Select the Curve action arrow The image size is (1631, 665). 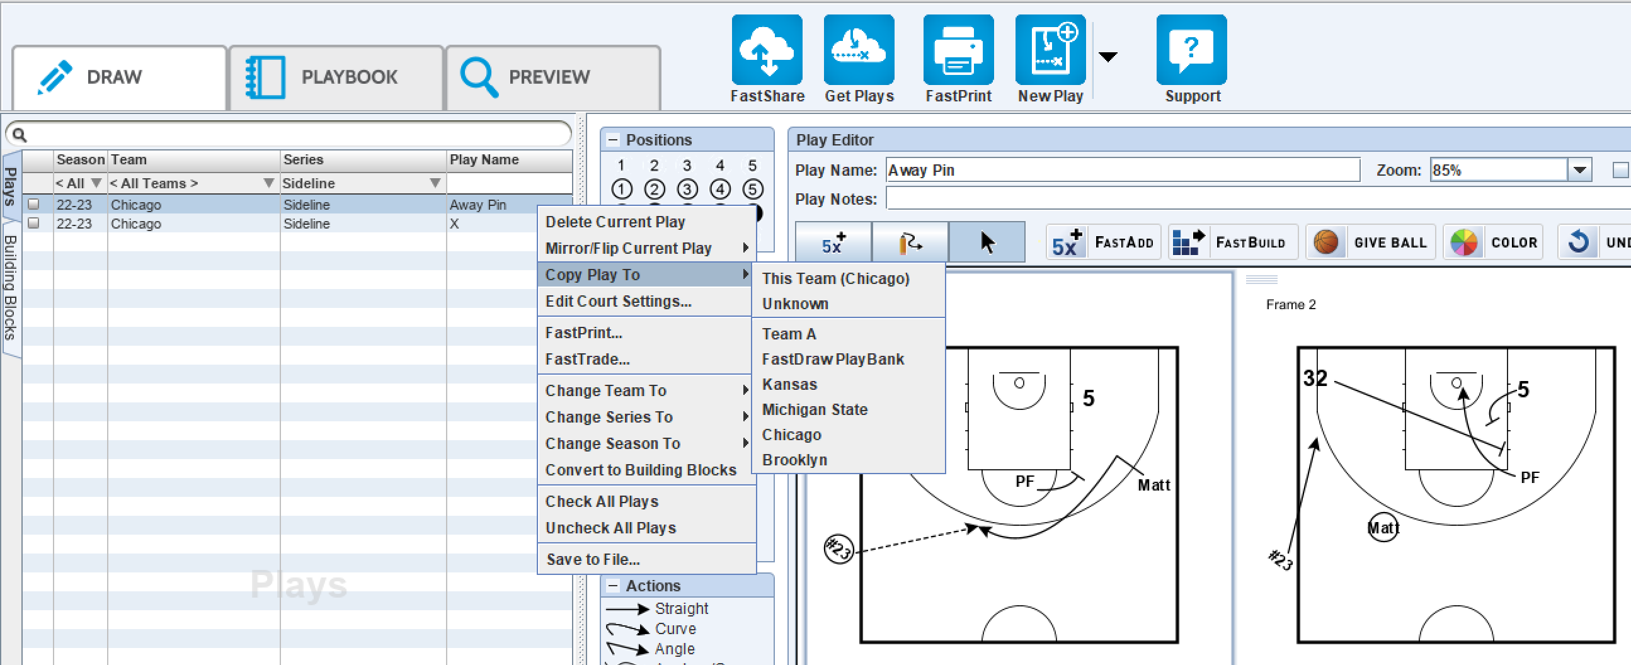point(651,629)
